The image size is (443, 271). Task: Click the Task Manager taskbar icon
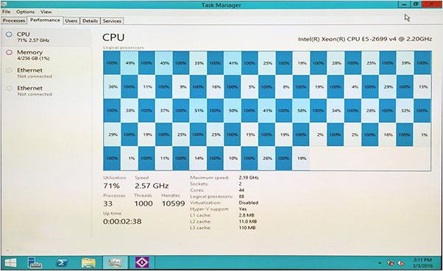[116, 262]
